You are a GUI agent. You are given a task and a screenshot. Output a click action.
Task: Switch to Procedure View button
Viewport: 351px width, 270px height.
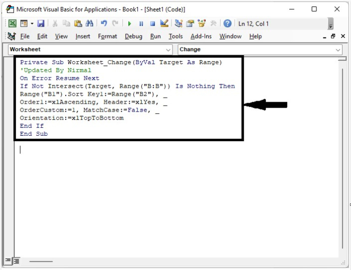click(x=8, y=260)
